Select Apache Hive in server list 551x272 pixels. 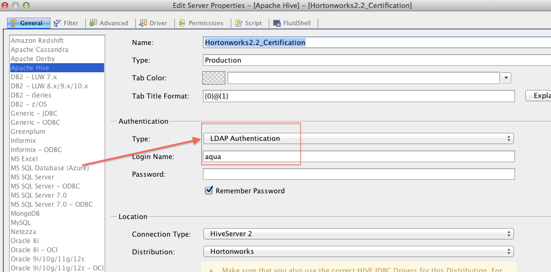pyautogui.click(x=57, y=68)
